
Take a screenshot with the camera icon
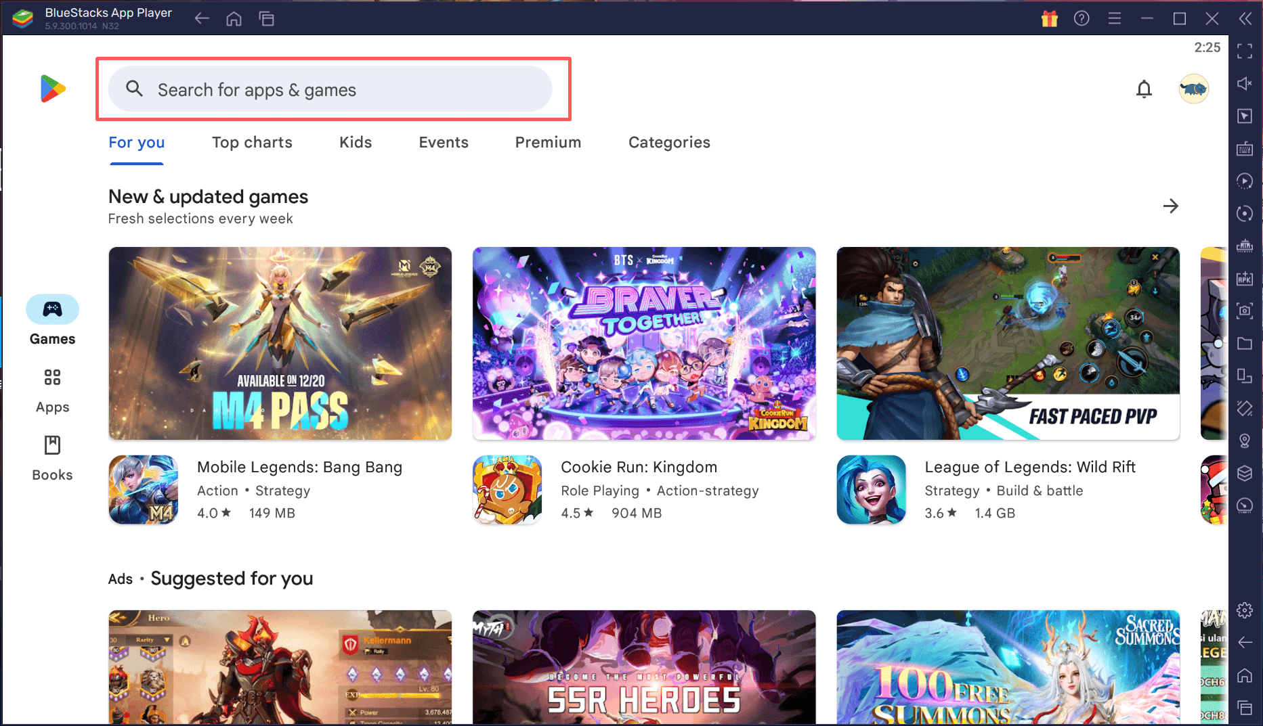tap(1245, 311)
